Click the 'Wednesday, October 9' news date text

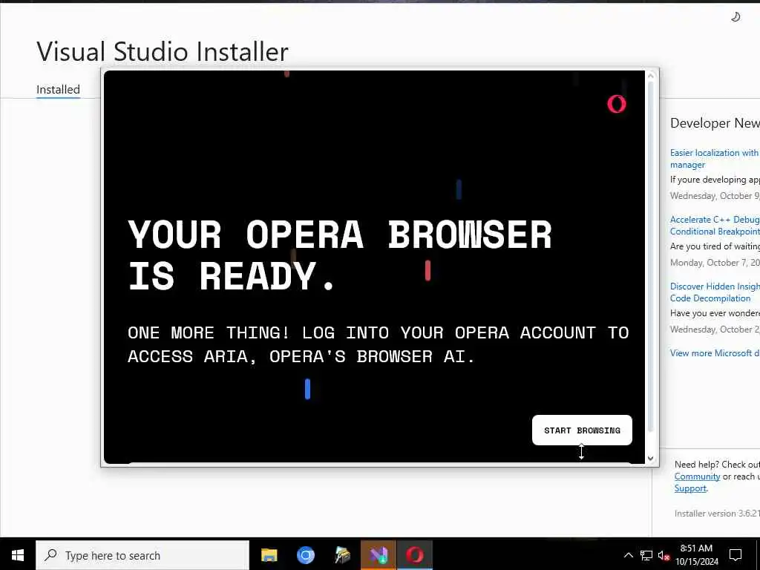(715, 196)
